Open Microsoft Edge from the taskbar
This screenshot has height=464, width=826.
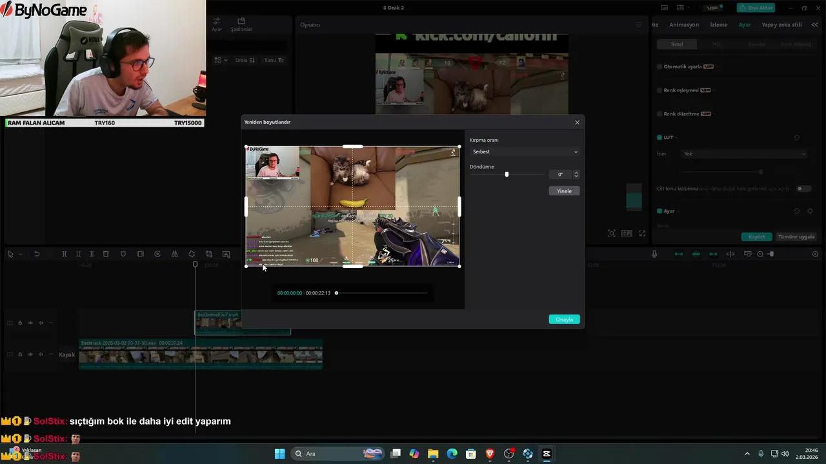pyautogui.click(x=452, y=454)
